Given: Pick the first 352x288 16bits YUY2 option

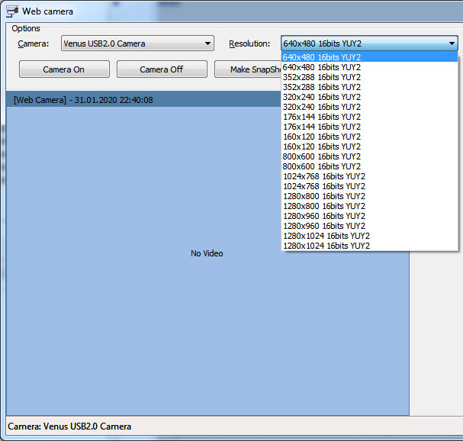Looking at the screenshot, I should (322, 77).
